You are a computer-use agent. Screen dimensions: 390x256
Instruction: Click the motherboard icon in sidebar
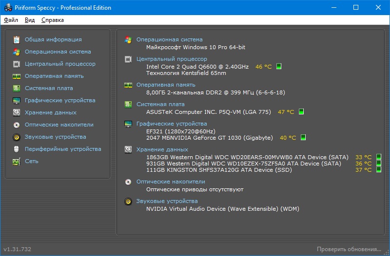point(17,89)
